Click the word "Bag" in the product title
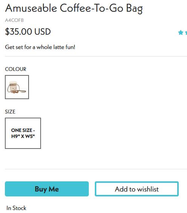187x213 pixels. pos(134,9)
